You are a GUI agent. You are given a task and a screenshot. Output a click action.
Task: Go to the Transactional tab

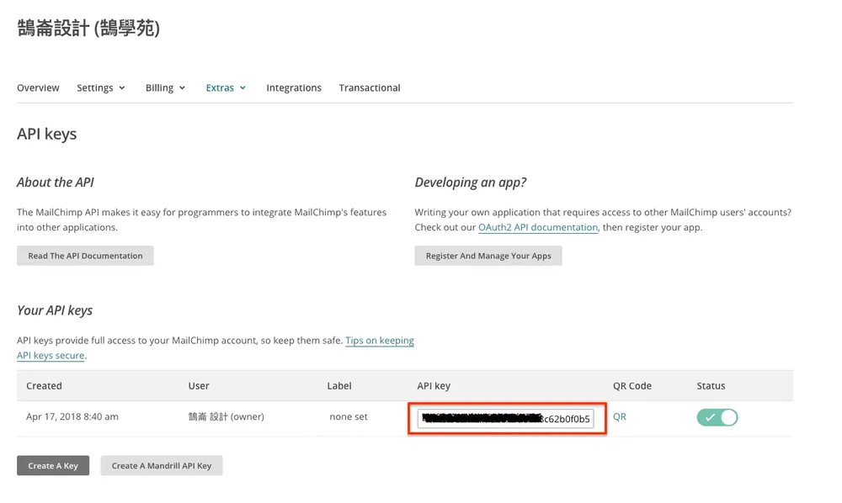click(370, 87)
